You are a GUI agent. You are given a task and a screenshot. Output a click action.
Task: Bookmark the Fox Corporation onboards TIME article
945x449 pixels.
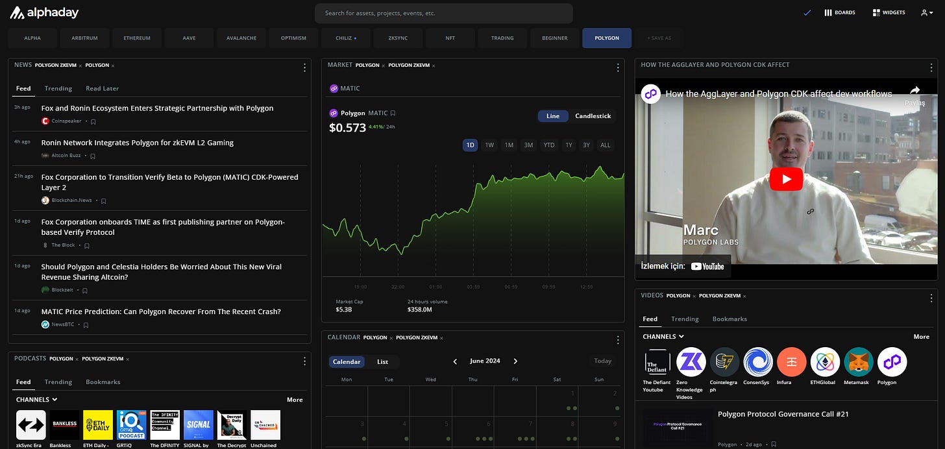pyautogui.click(x=87, y=246)
